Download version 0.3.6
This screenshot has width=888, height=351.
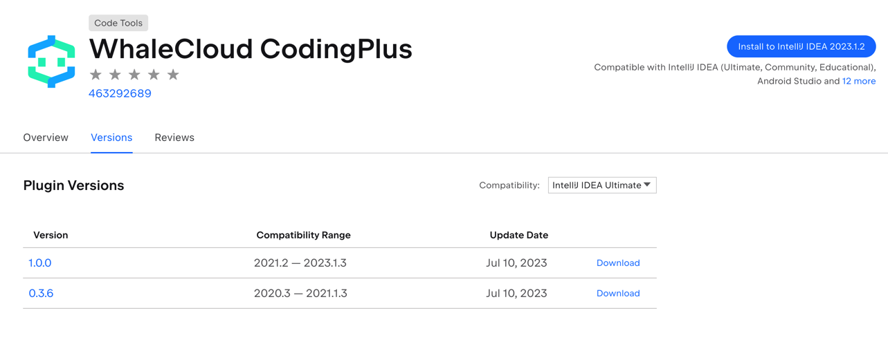point(618,293)
